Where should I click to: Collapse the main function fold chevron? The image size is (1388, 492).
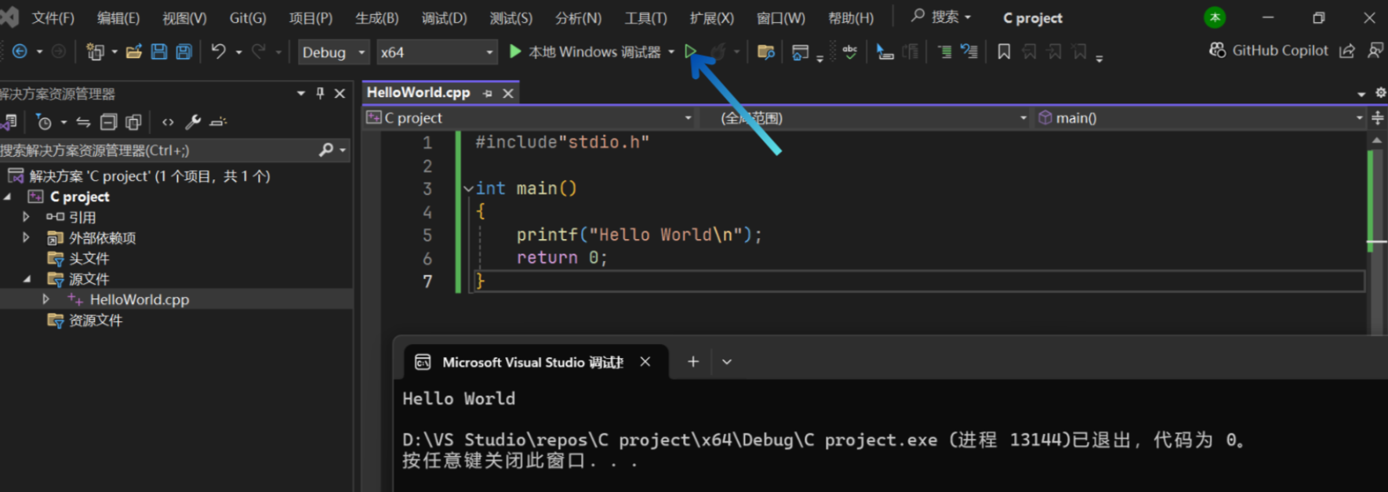468,189
